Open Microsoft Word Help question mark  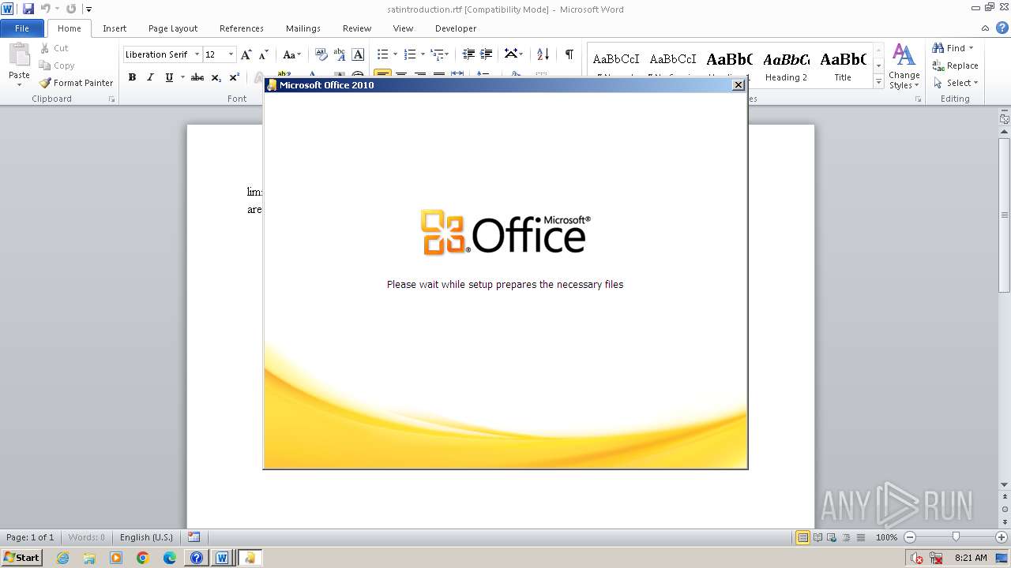1002,28
